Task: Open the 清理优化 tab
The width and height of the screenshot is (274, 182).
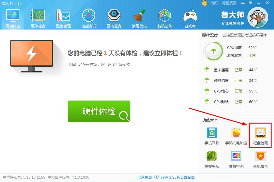Action: point(139,19)
